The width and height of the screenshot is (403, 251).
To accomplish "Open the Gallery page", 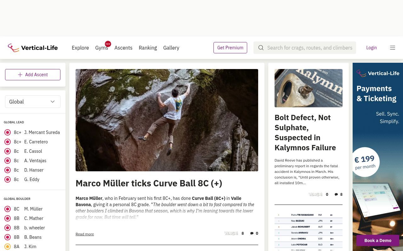I will (171, 48).
